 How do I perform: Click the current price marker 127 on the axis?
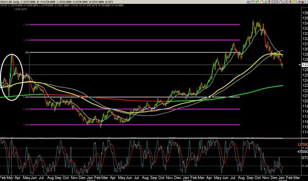(x=305, y=65)
